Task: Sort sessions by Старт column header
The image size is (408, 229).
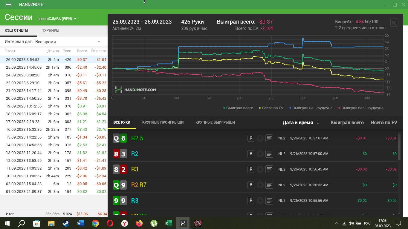Action: tap(10, 51)
